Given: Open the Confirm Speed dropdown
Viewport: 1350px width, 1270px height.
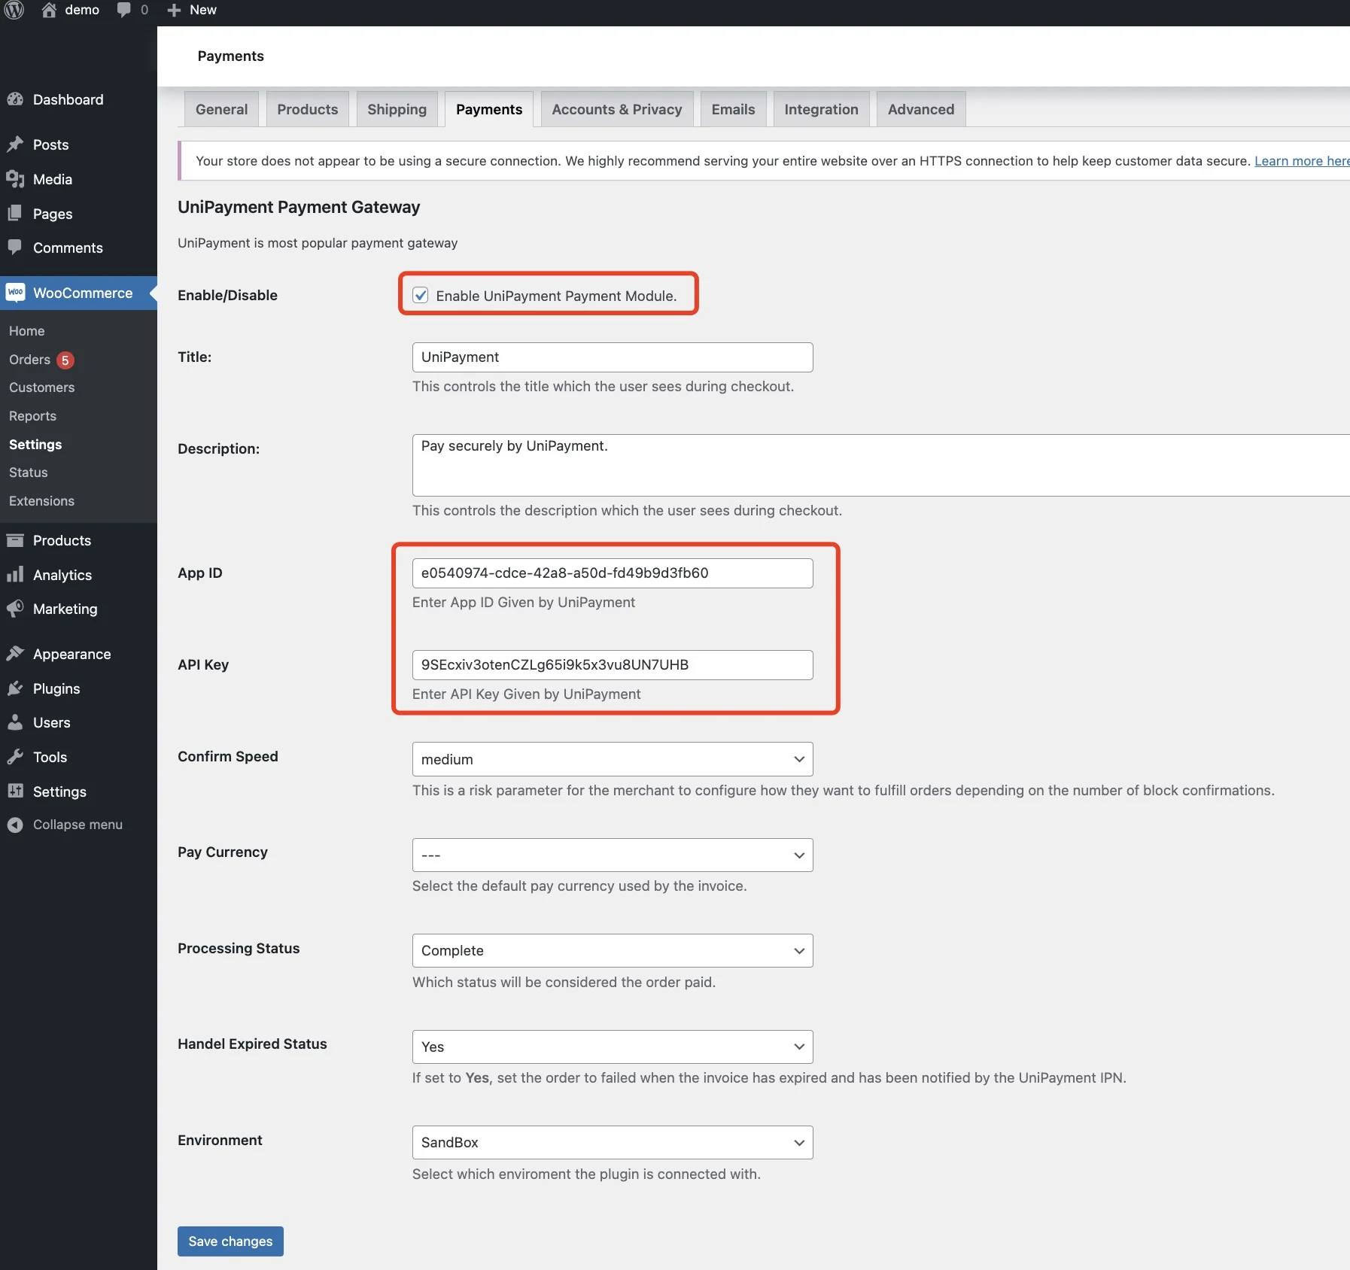Looking at the screenshot, I should [x=613, y=759].
